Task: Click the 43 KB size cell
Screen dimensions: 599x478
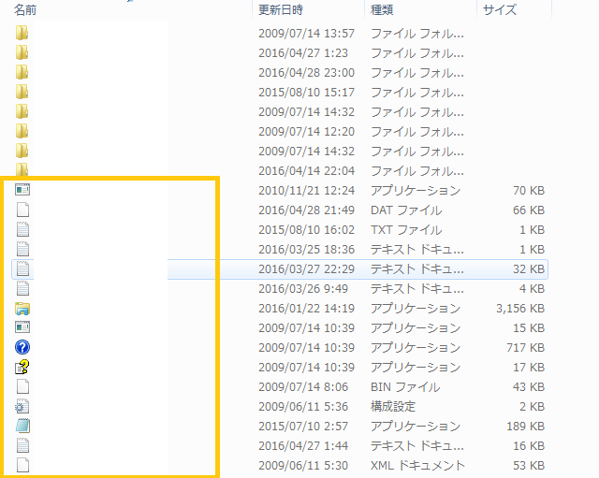Action: tap(529, 387)
